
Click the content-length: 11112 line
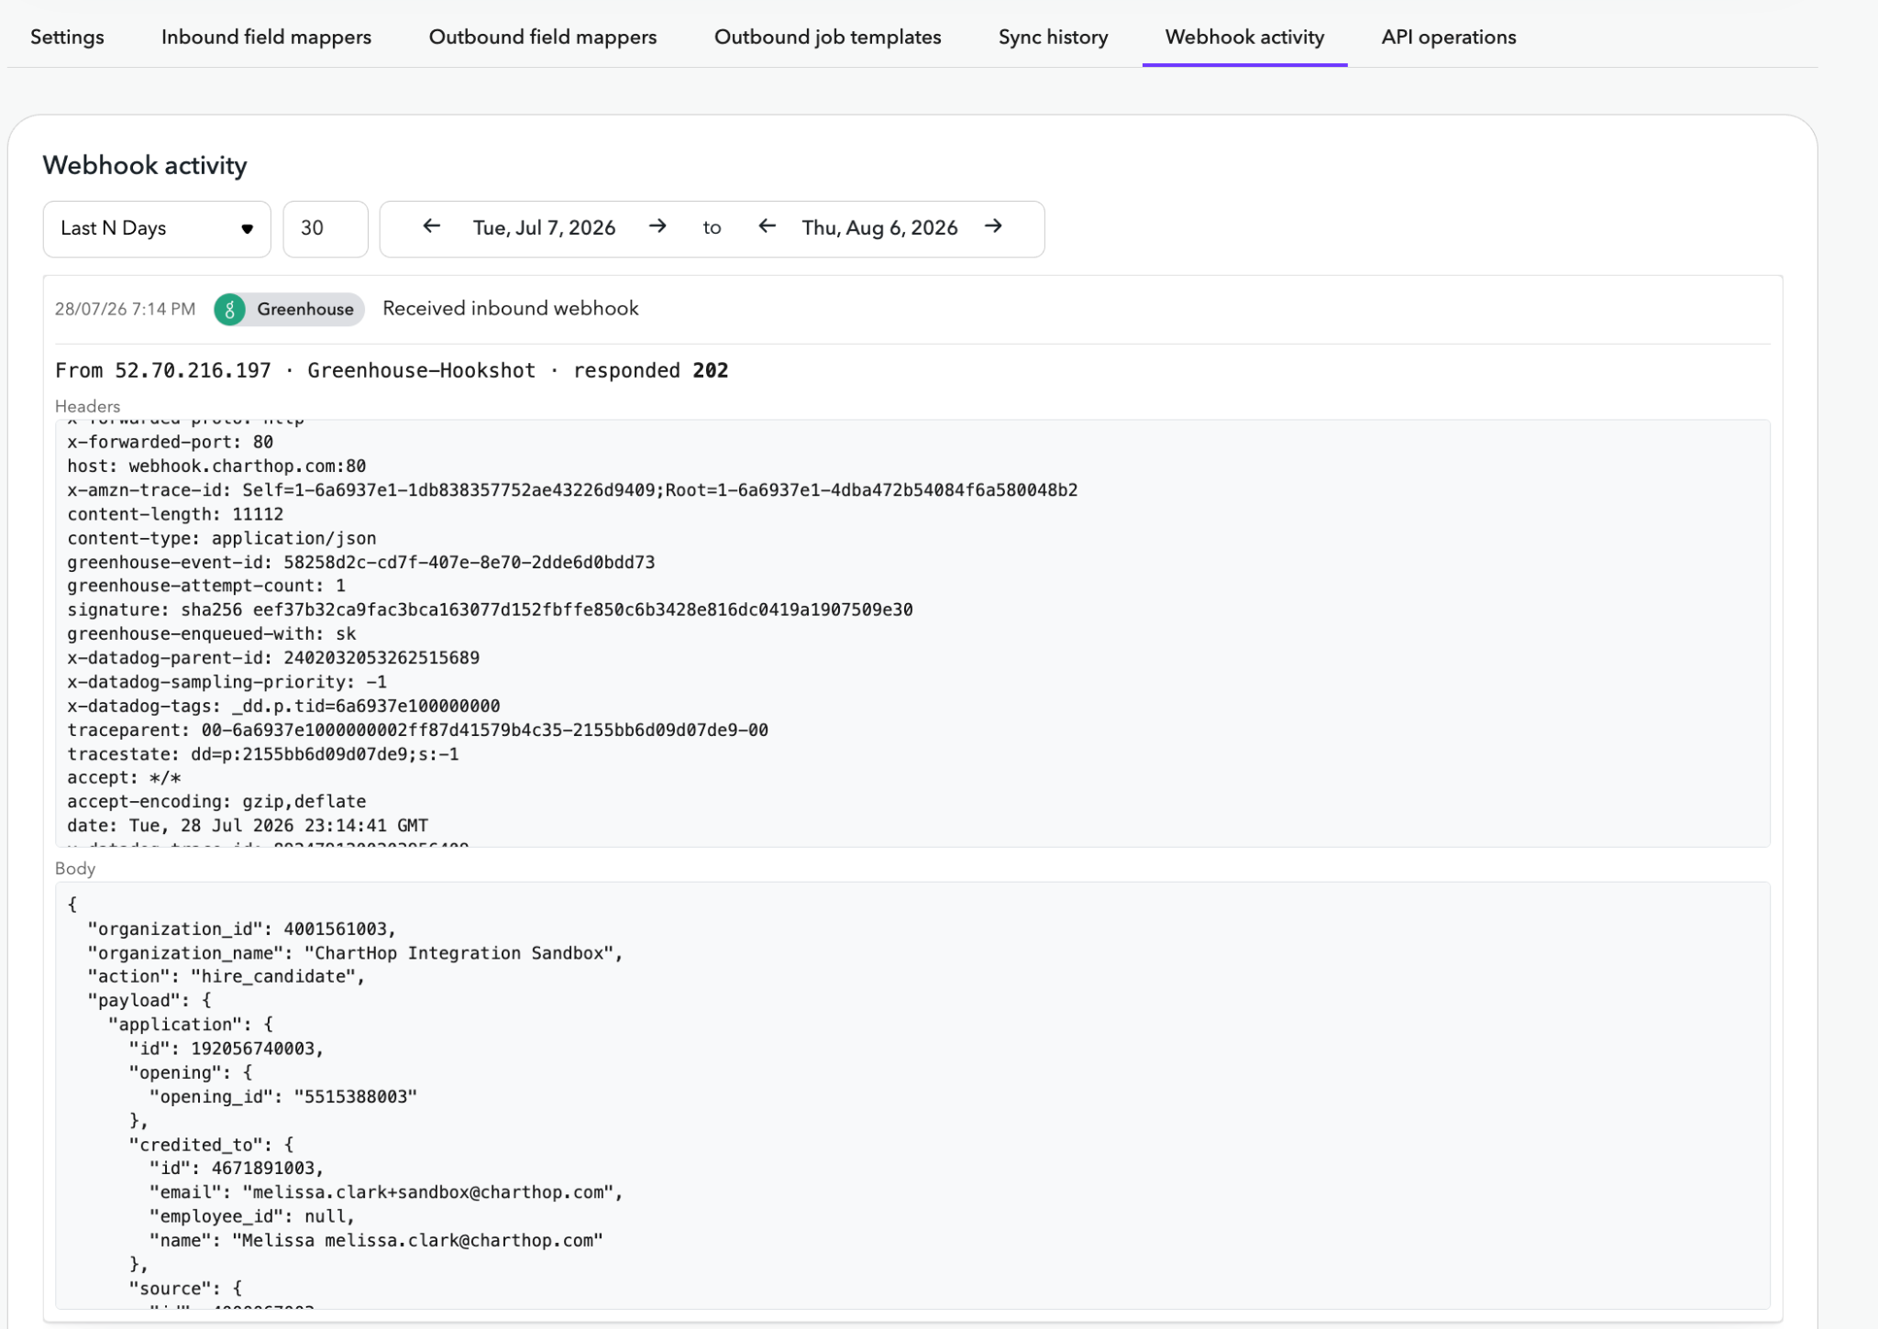(x=175, y=514)
